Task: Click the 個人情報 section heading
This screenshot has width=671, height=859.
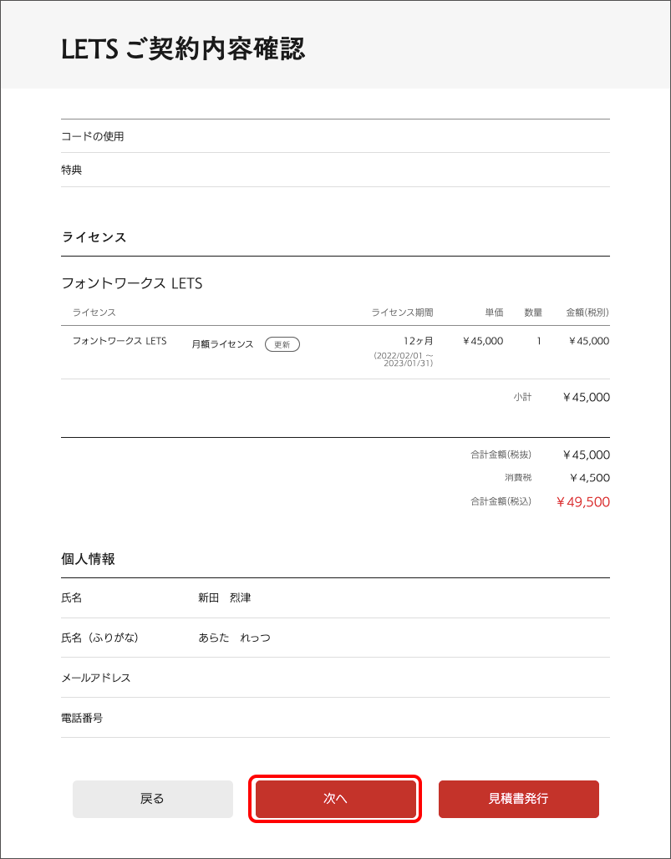Action: (88, 559)
